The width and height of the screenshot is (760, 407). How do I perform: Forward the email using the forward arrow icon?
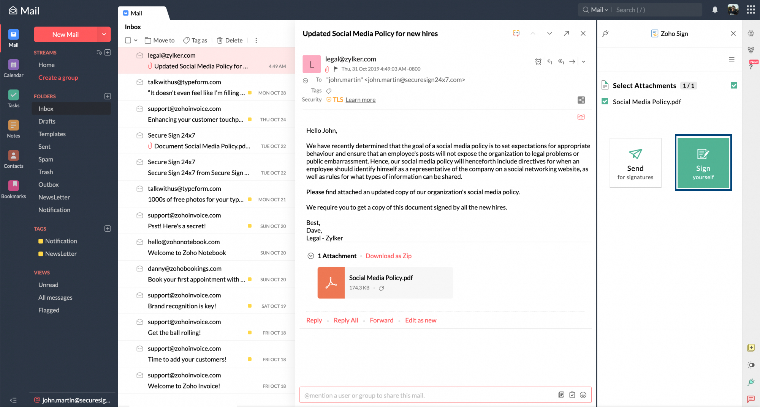pyautogui.click(x=572, y=61)
